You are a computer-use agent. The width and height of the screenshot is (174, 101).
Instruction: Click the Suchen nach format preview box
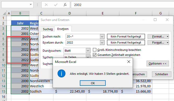click(126, 36)
